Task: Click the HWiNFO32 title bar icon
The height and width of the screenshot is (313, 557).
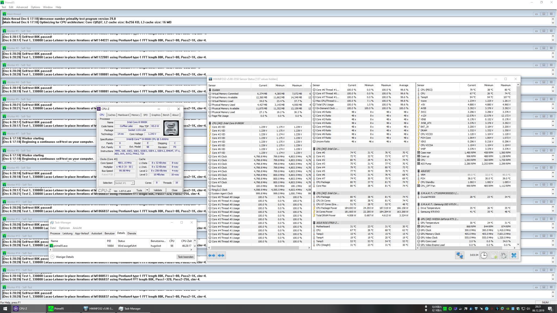Action: coord(210,79)
